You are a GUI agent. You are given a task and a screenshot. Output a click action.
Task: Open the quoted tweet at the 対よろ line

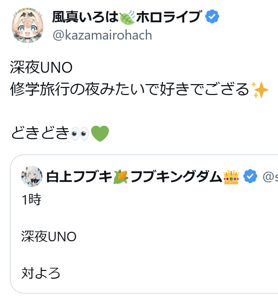(x=41, y=273)
